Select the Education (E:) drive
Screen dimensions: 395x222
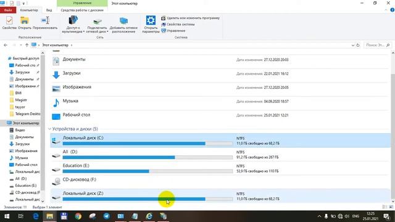pyautogui.click(x=220, y=168)
